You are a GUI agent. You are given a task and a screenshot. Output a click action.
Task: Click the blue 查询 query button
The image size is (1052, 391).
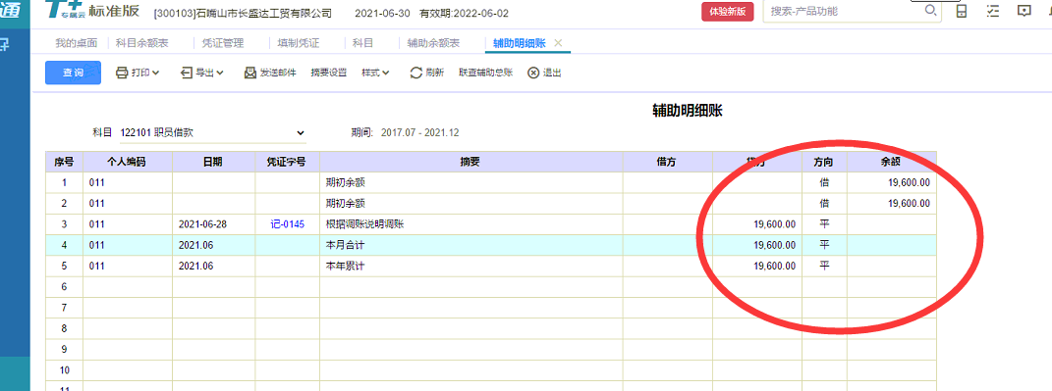pyautogui.click(x=73, y=73)
